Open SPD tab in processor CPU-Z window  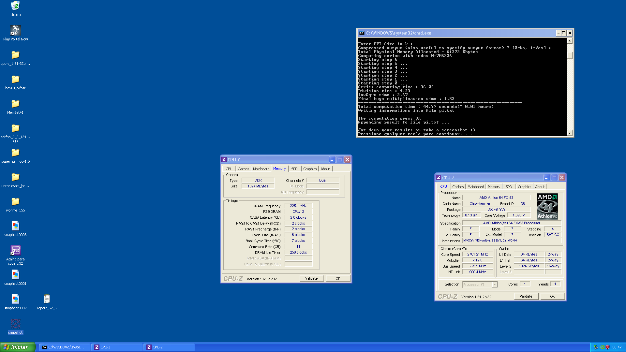pos(509,187)
